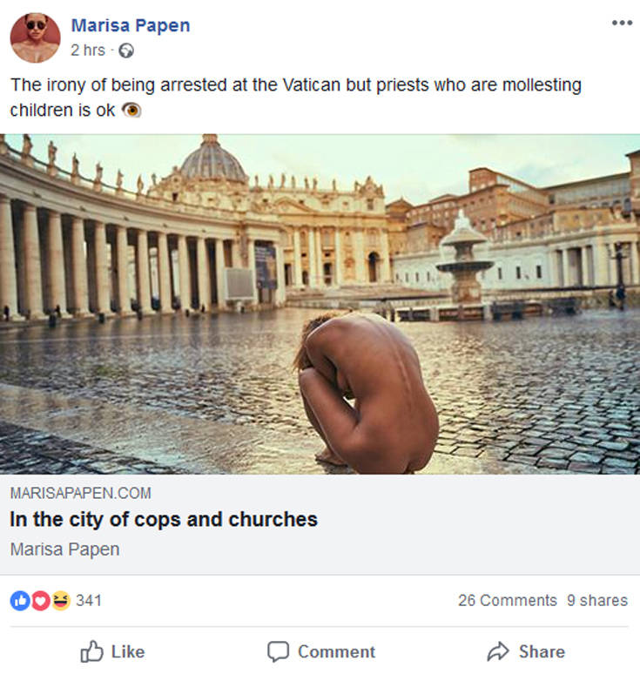Toggle Like on this post
This screenshot has width=640, height=674.
112,651
